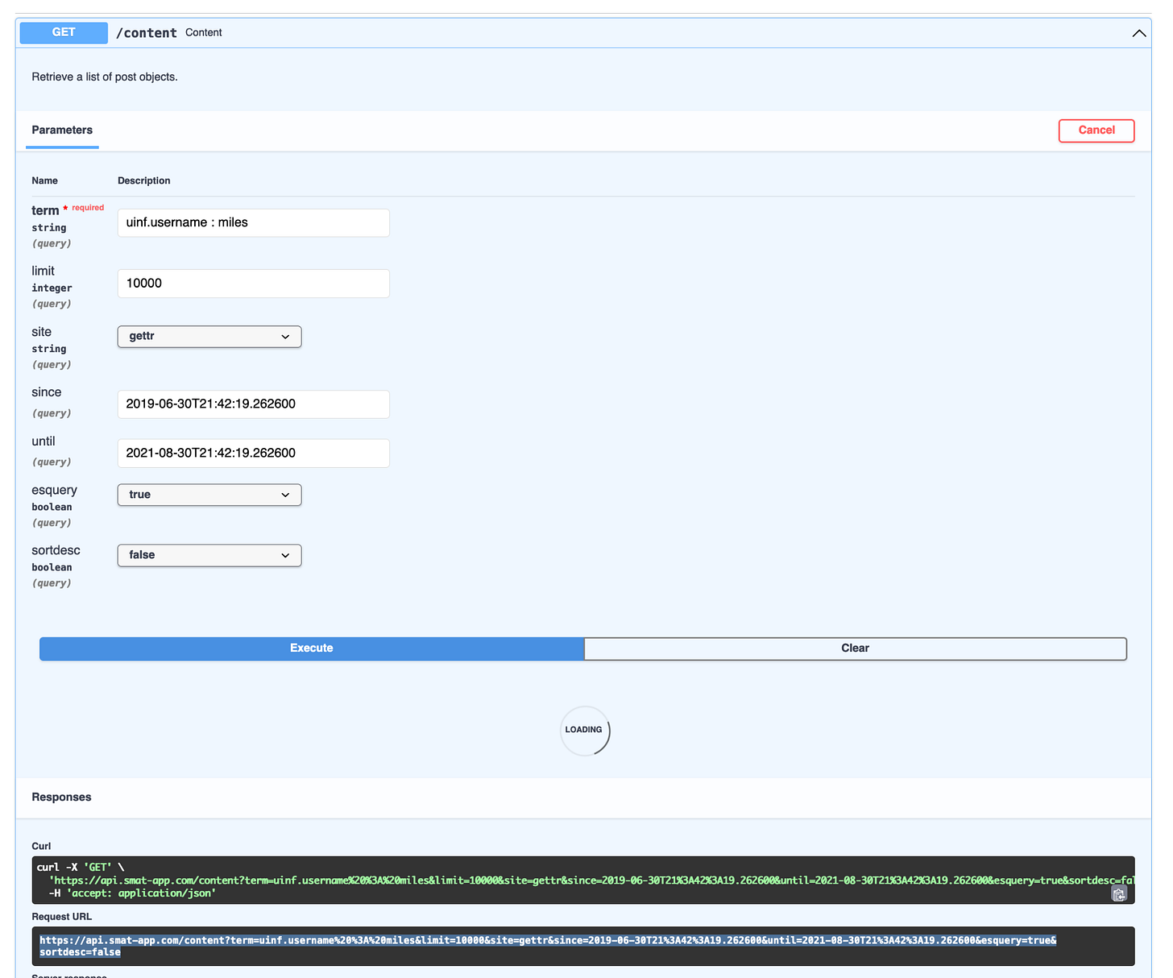Select the Parameters tab
This screenshot has height=978, width=1173.
(x=62, y=131)
